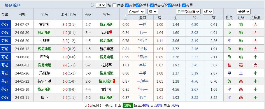Select the 角球 column header
Screen dimensions: 265x109
tap(88, 14)
